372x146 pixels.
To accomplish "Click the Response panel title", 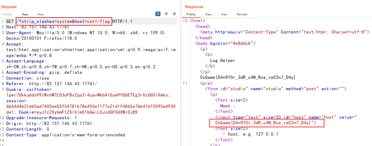I will (x=194, y=7).
